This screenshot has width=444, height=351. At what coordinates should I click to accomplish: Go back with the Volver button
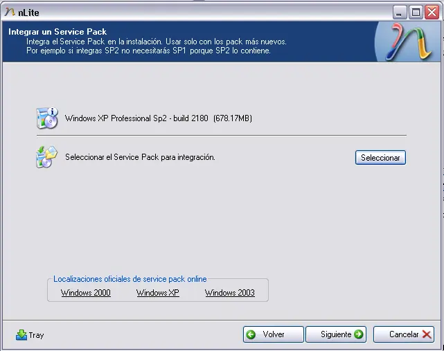pos(273,334)
